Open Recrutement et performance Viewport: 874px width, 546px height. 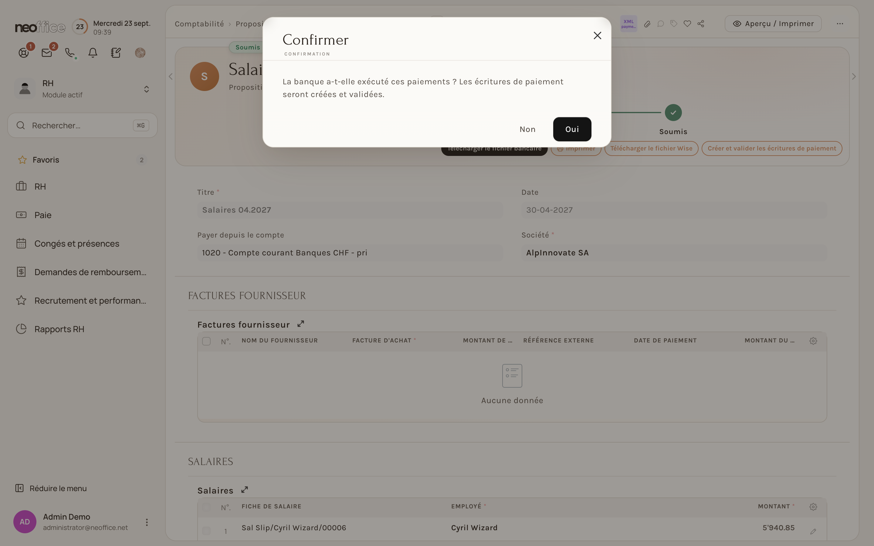82,301
